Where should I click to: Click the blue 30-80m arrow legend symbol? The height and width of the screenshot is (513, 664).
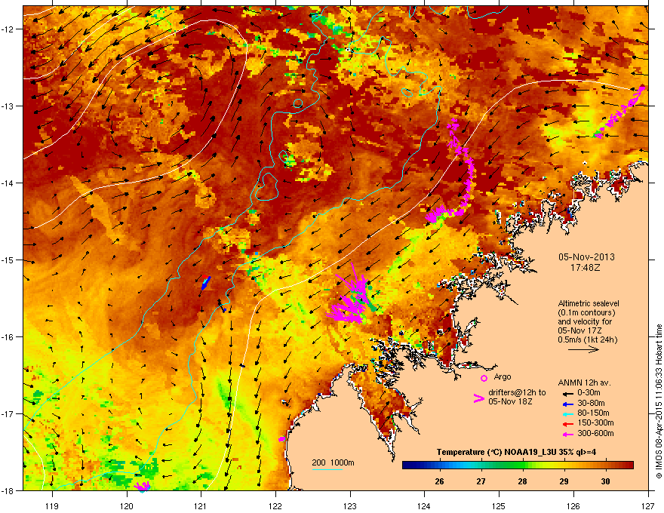[567, 404]
